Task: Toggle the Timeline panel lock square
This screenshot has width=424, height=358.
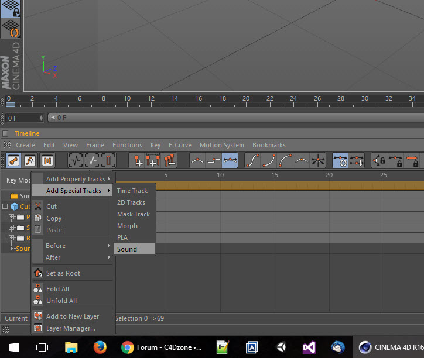Action: (x=5, y=133)
